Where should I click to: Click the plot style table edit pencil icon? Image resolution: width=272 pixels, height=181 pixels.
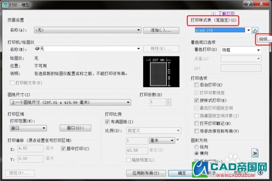[255, 30]
